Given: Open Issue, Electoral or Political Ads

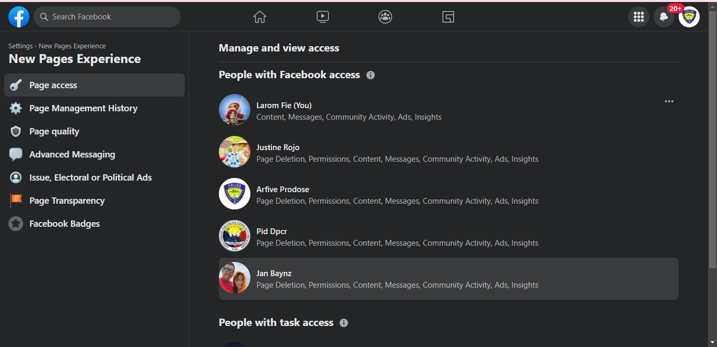Looking at the screenshot, I should (90, 177).
